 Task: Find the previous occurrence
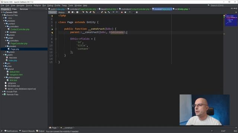87,12
